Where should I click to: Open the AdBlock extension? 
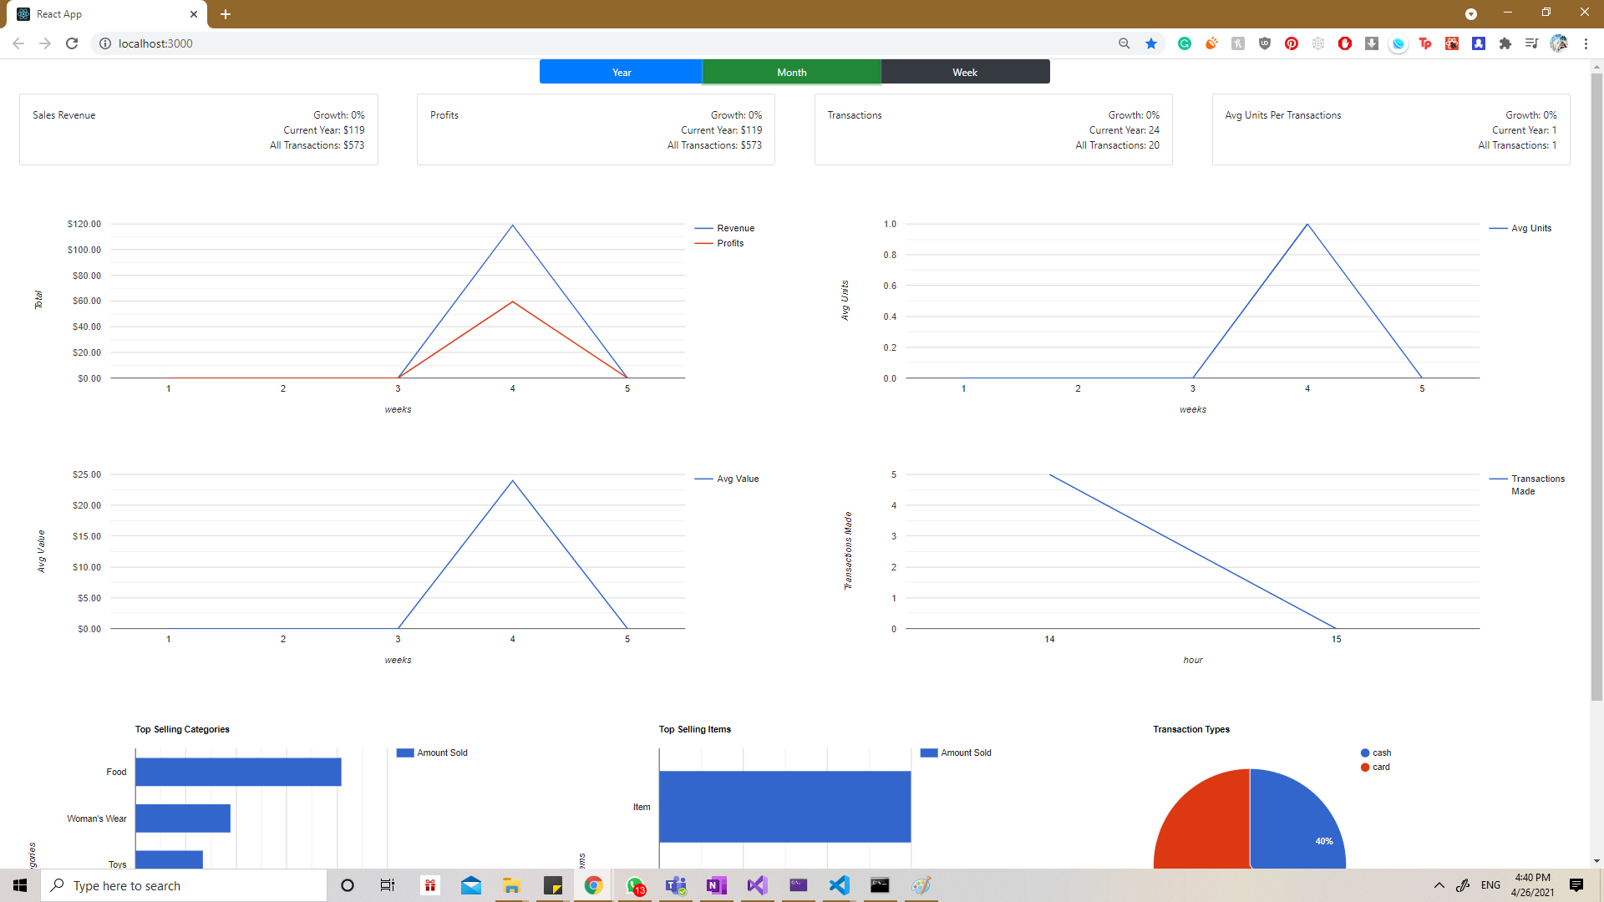pyautogui.click(x=1345, y=43)
